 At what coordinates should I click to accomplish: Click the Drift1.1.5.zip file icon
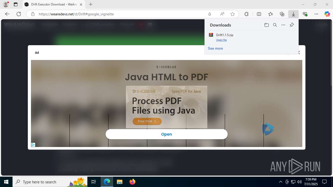pyautogui.click(x=211, y=35)
